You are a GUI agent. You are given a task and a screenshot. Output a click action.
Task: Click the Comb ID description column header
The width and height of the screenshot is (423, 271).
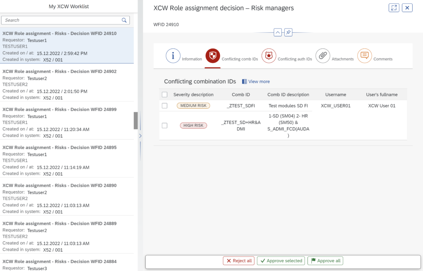coord(288,95)
